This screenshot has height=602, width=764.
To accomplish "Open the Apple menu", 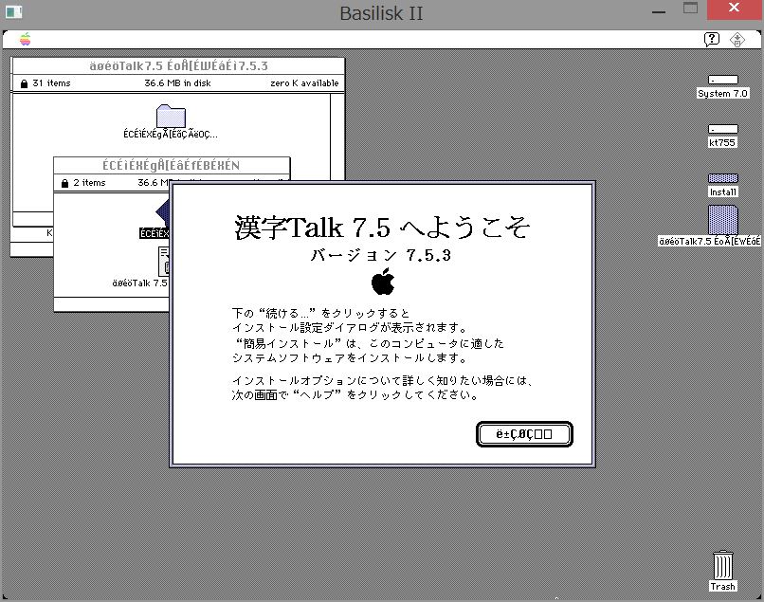I will click(26, 39).
